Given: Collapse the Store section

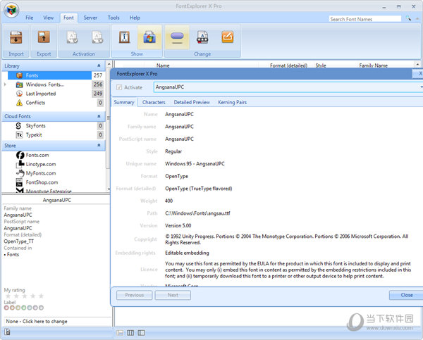Looking at the screenshot, I should [x=99, y=146].
